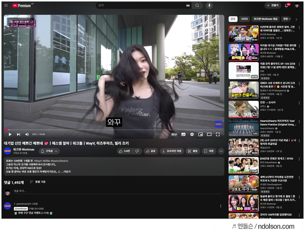
Task: Open the hamburger guide menu
Action: (x=6, y=5)
